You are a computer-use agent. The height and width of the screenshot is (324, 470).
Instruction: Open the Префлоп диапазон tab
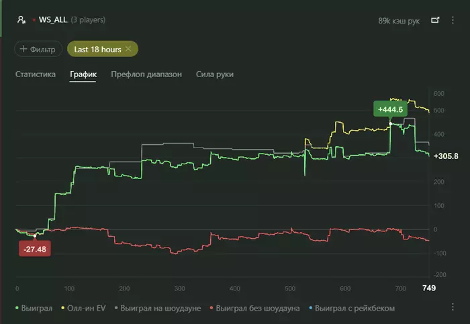pyautogui.click(x=146, y=74)
